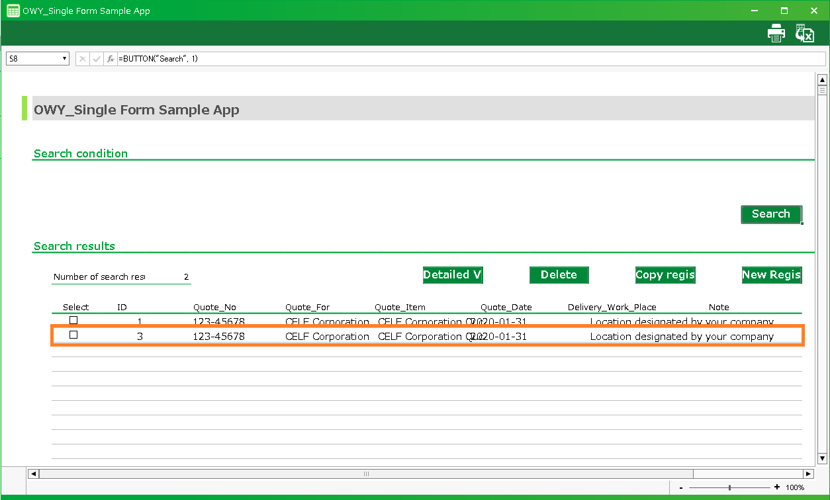Open the S8 cell name box dropdown
Image resolution: width=830 pixels, height=500 pixels.
[64, 59]
